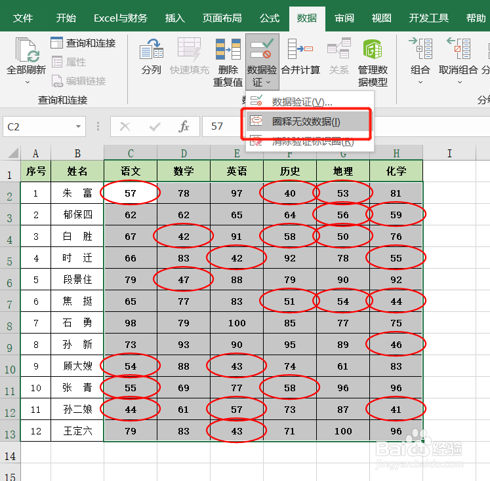This screenshot has height=481, width=490.
Task: Switch to the Home (开始) tab
Action: [x=66, y=18]
